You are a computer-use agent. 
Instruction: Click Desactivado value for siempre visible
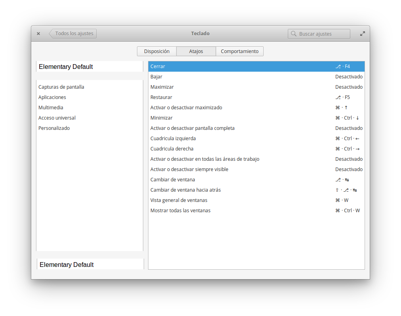pyautogui.click(x=349, y=169)
